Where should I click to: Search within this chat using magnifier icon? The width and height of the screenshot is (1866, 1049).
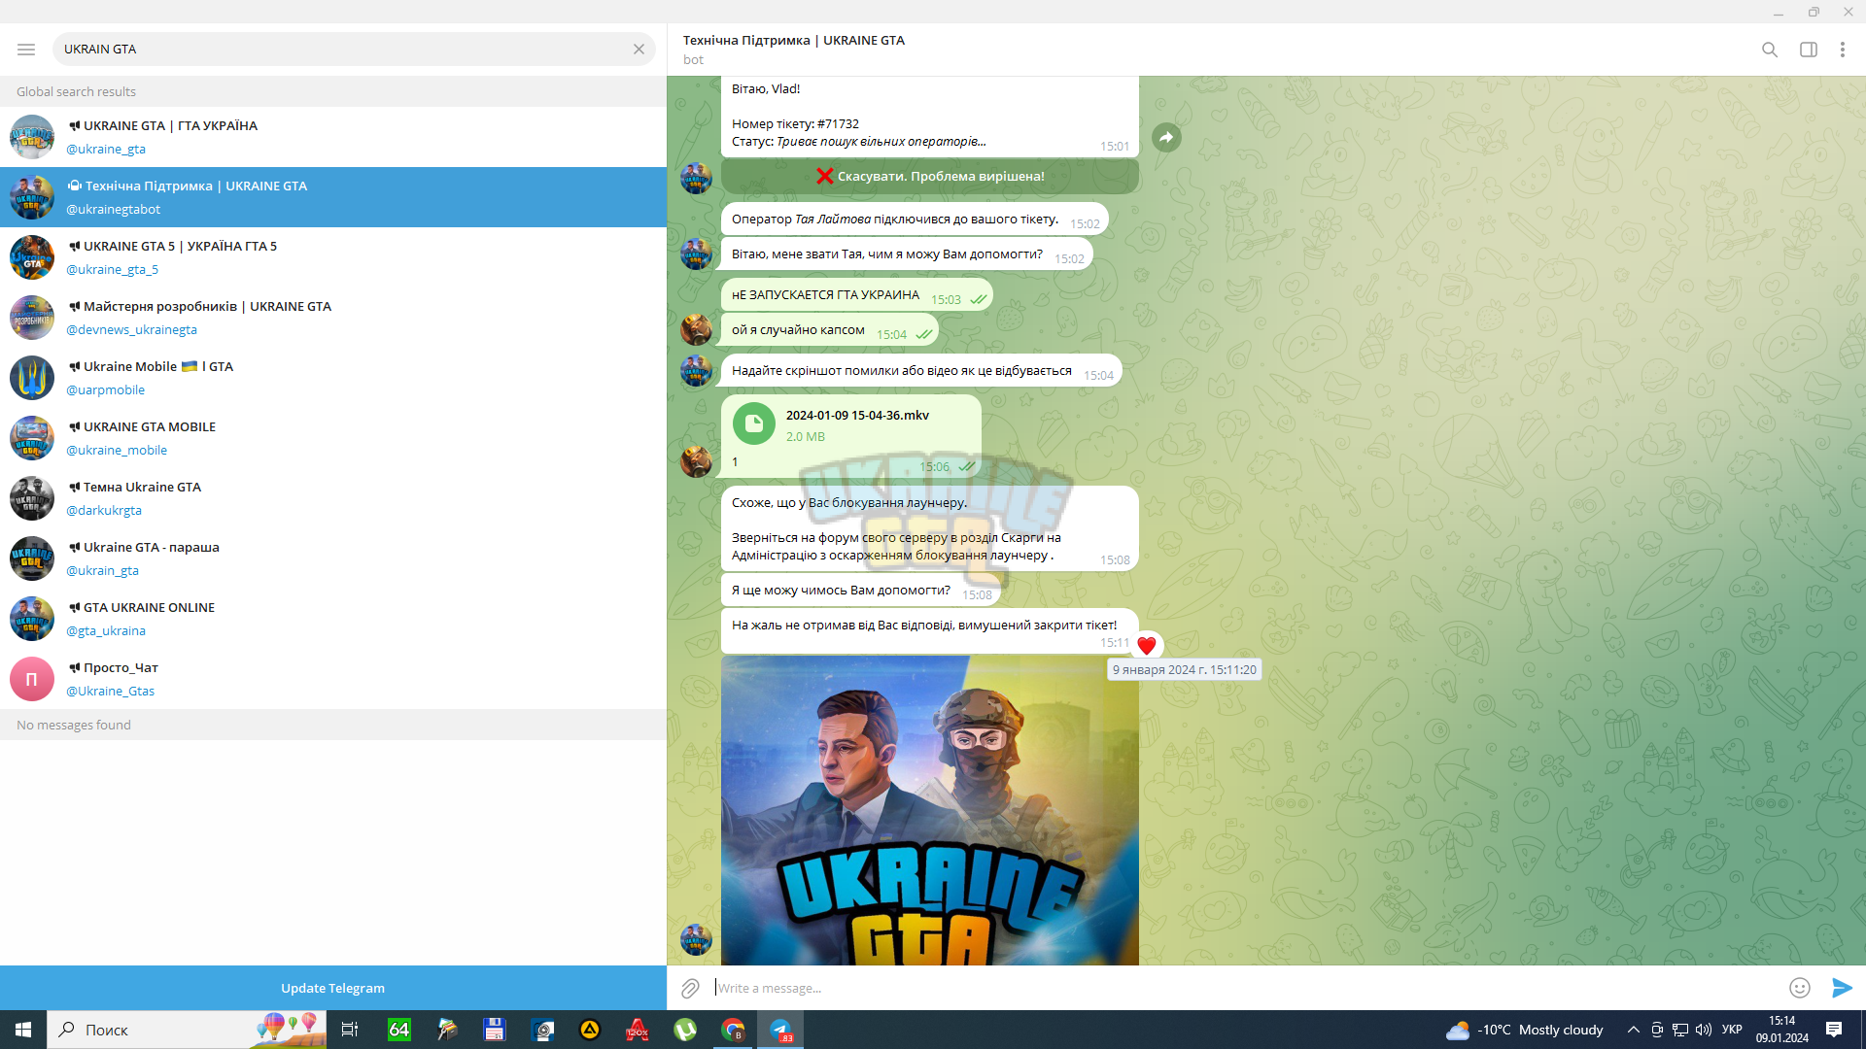tap(1770, 50)
